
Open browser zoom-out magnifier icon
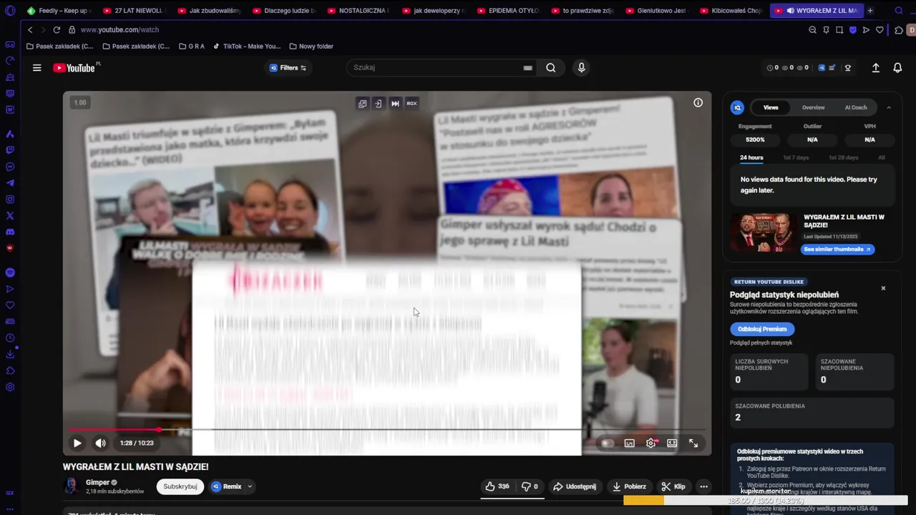tap(812, 30)
